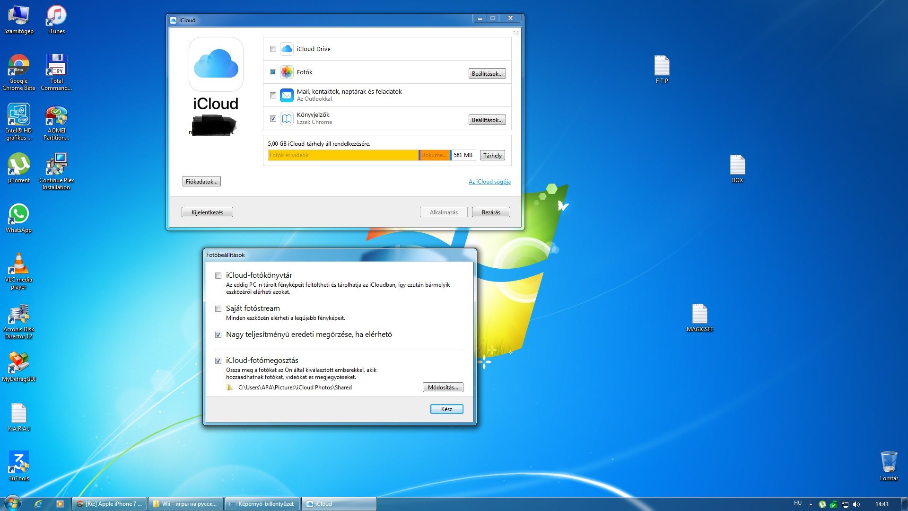Image resolution: width=908 pixels, height=511 pixels.
Task: Select the AOMEI Partition shortcut
Action: coord(56,122)
